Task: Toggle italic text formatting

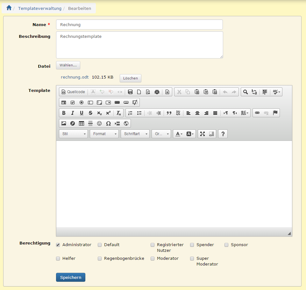Action: click(73, 113)
